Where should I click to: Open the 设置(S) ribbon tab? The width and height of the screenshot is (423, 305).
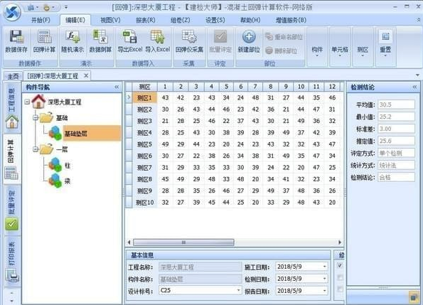(x=215, y=20)
